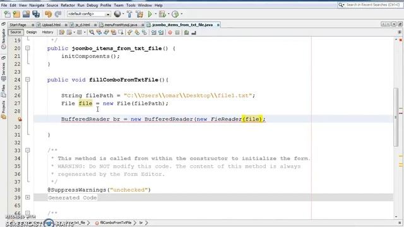
Task: Click the error bulb on line 29
Action: (x=20, y=119)
